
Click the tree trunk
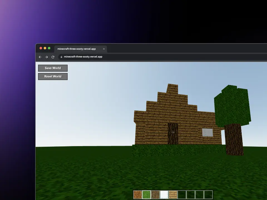[234, 139]
